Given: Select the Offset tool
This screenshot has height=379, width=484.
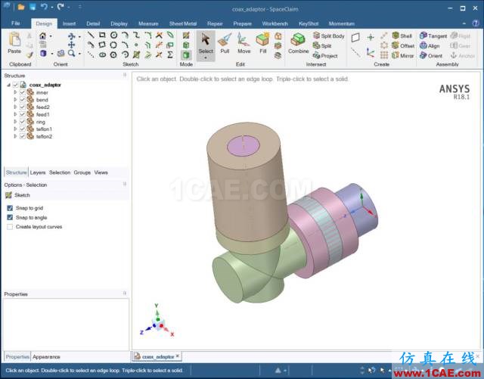Looking at the screenshot, I should click(403, 45).
